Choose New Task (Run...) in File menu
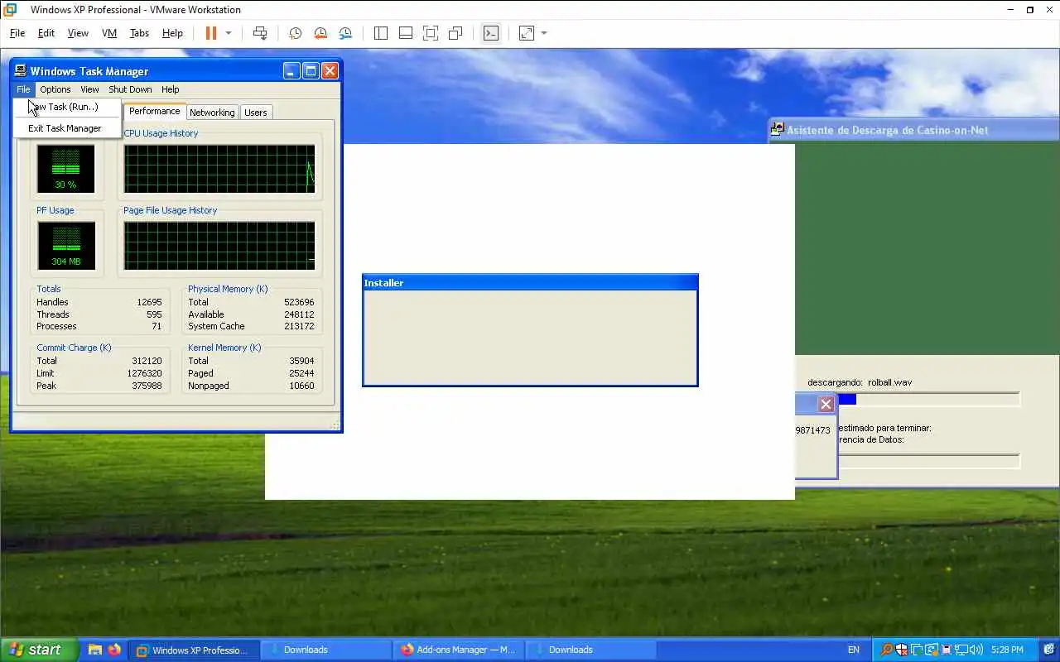The width and height of the screenshot is (1060, 662). point(67,107)
